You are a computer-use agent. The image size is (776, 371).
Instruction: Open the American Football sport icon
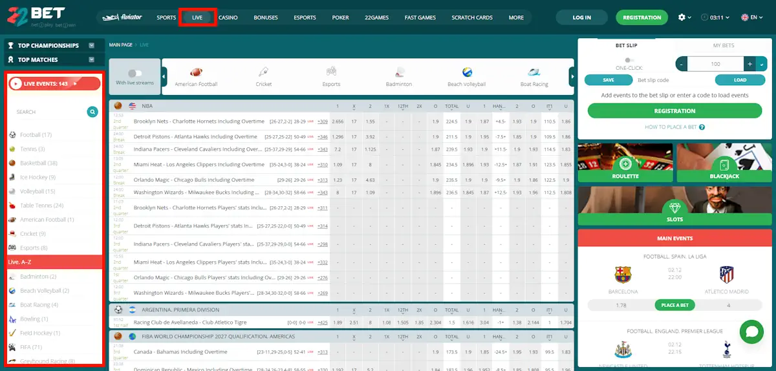coord(196,72)
